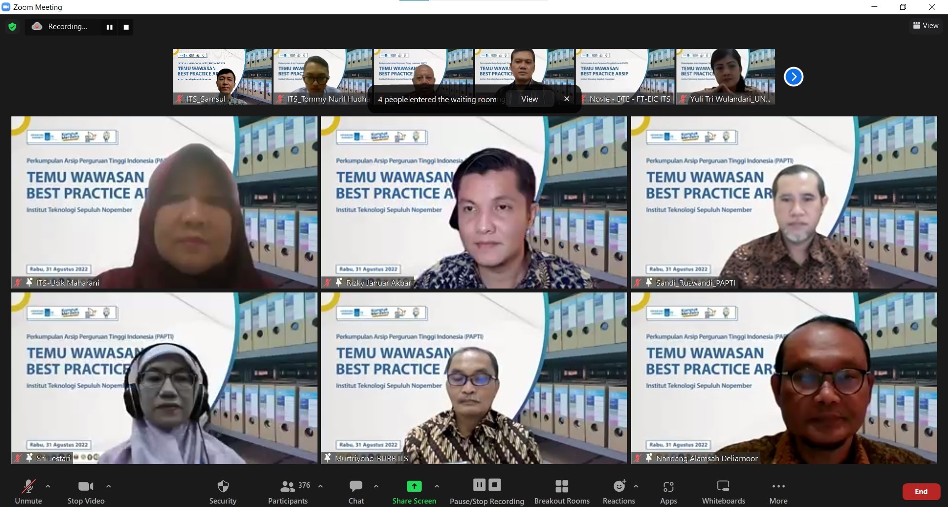Open the View layout menu

tap(926, 26)
